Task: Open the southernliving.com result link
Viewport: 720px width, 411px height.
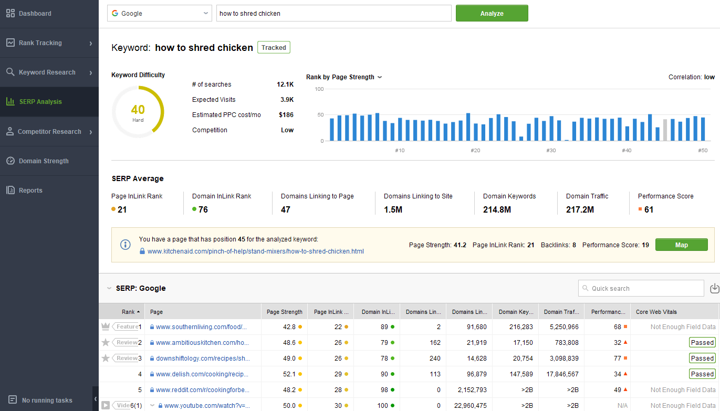Action: click(201, 326)
